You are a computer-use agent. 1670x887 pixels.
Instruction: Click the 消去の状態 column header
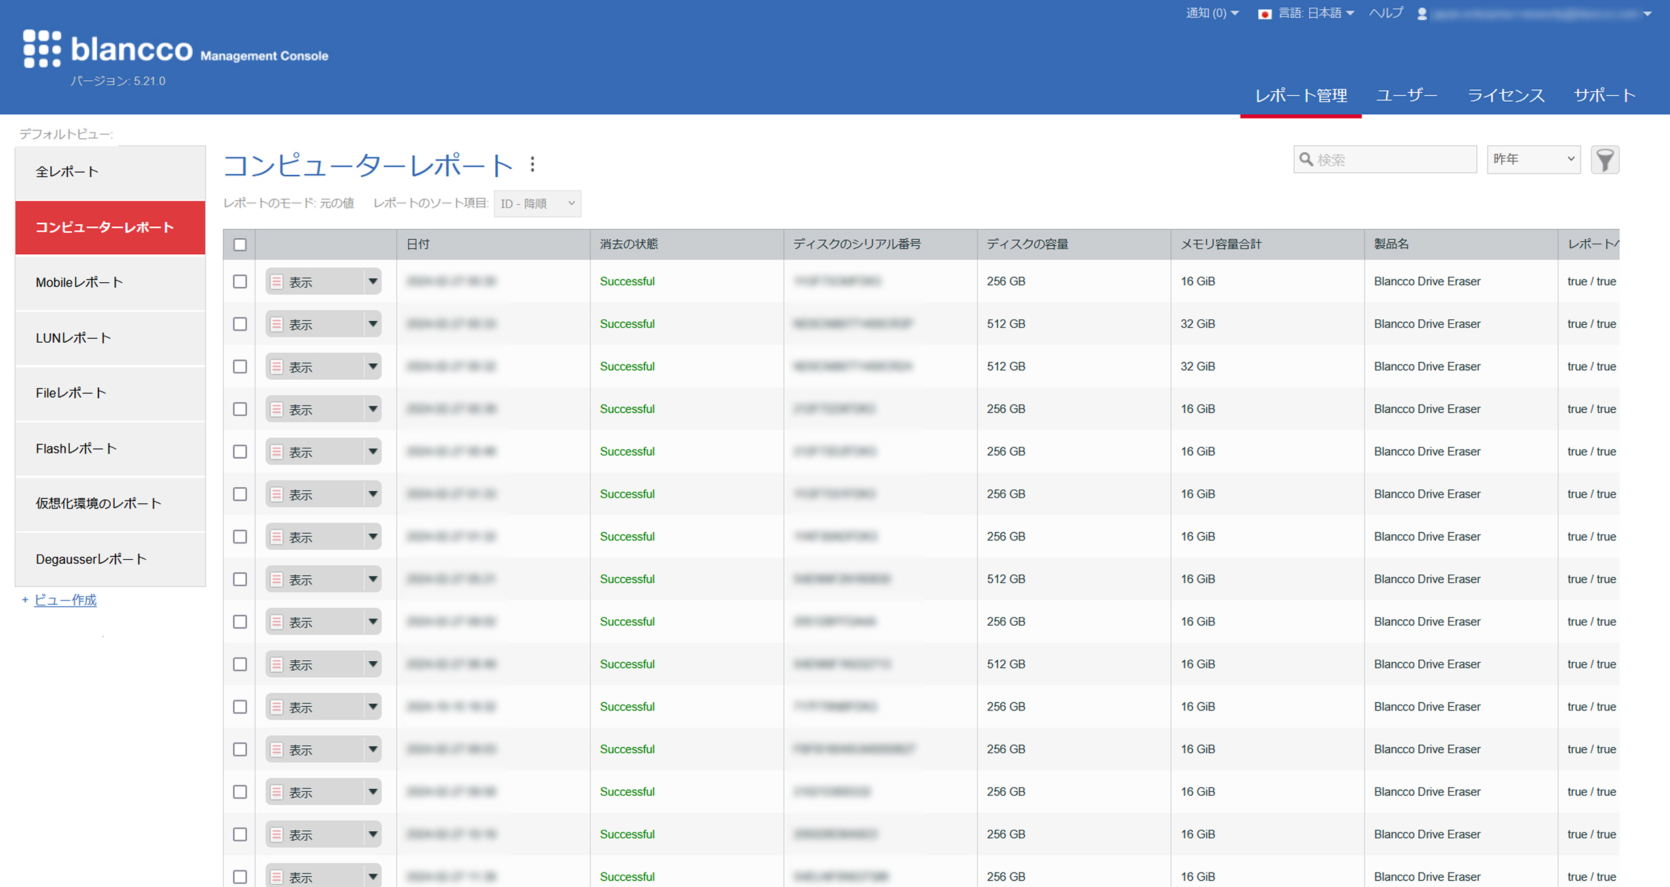[x=687, y=244]
